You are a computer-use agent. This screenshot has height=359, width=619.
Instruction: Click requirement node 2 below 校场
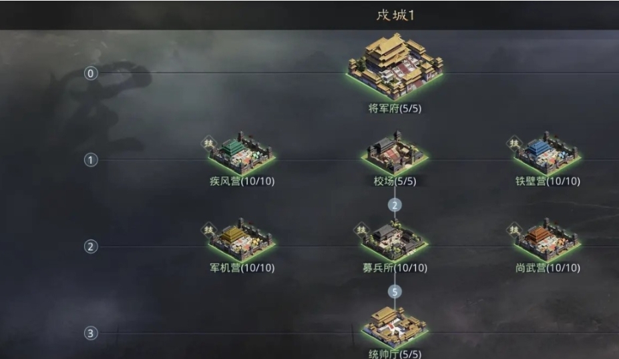pyautogui.click(x=395, y=205)
